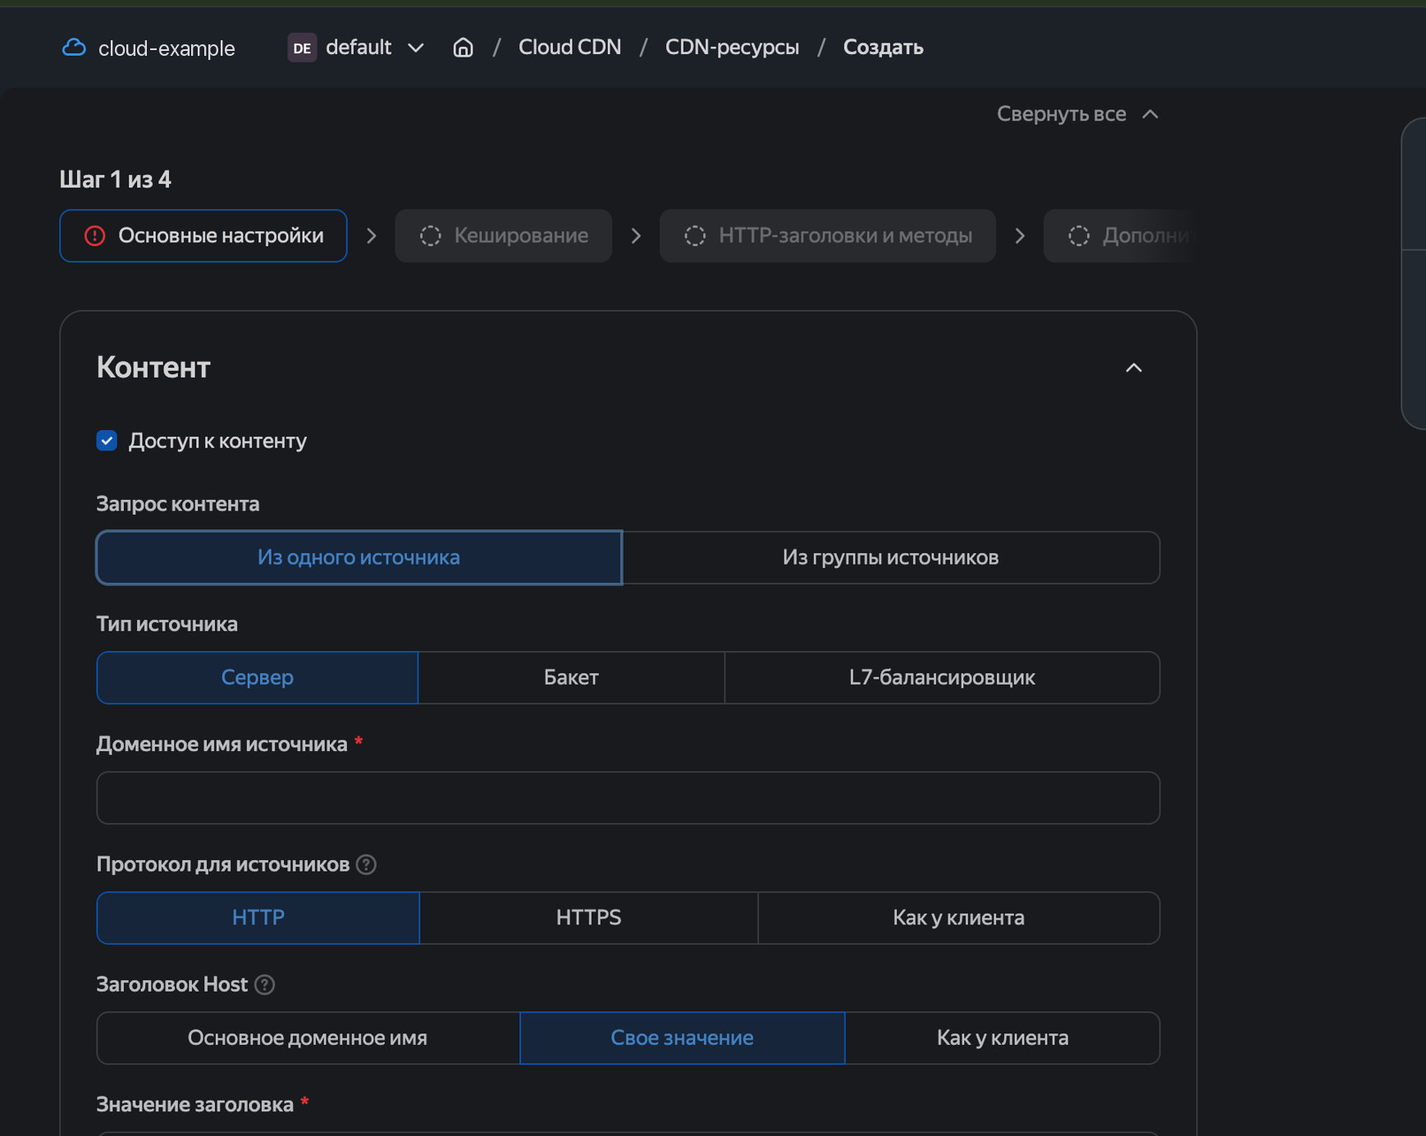Viewport: 1426px width, 1136px height.
Task: Choose Сервер as source type
Action: tap(258, 677)
